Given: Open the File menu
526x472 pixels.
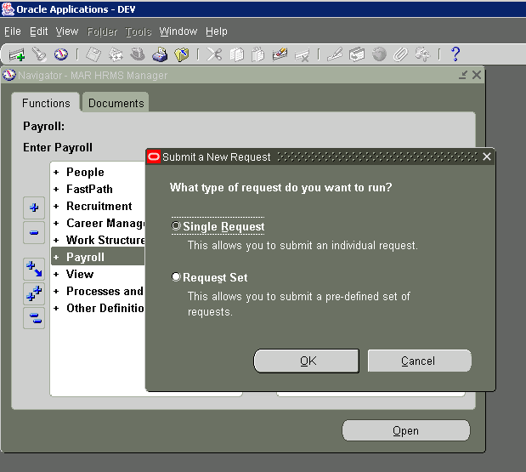Looking at the screenshot, I should pos(13,31).
